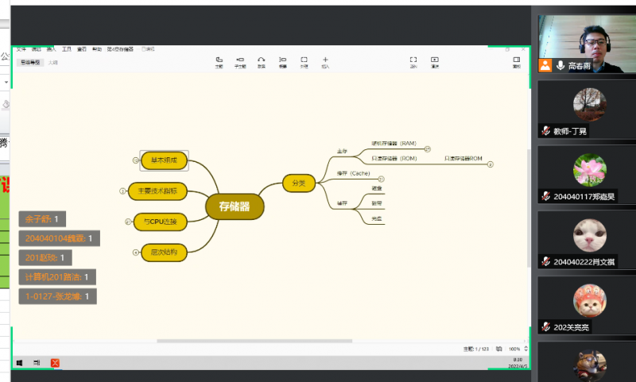Toggle the format panel icon at top right
The height and width of the screenshot is (382, 636).
point(516,61)
